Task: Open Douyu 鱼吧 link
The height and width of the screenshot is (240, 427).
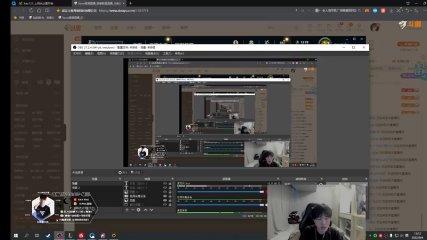Action: click(x=184, y=28)
